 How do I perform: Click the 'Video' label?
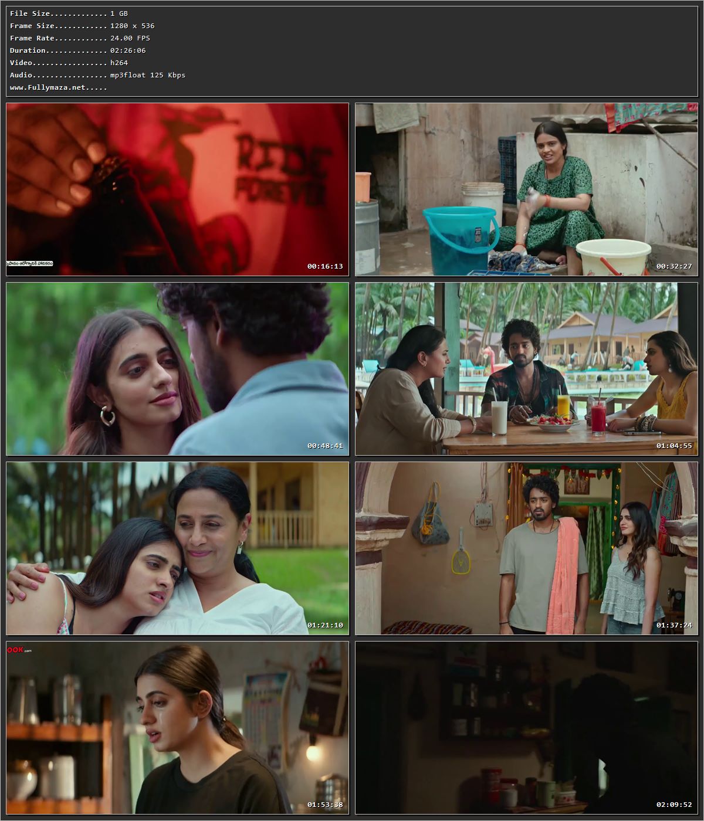tap(21, 63)
